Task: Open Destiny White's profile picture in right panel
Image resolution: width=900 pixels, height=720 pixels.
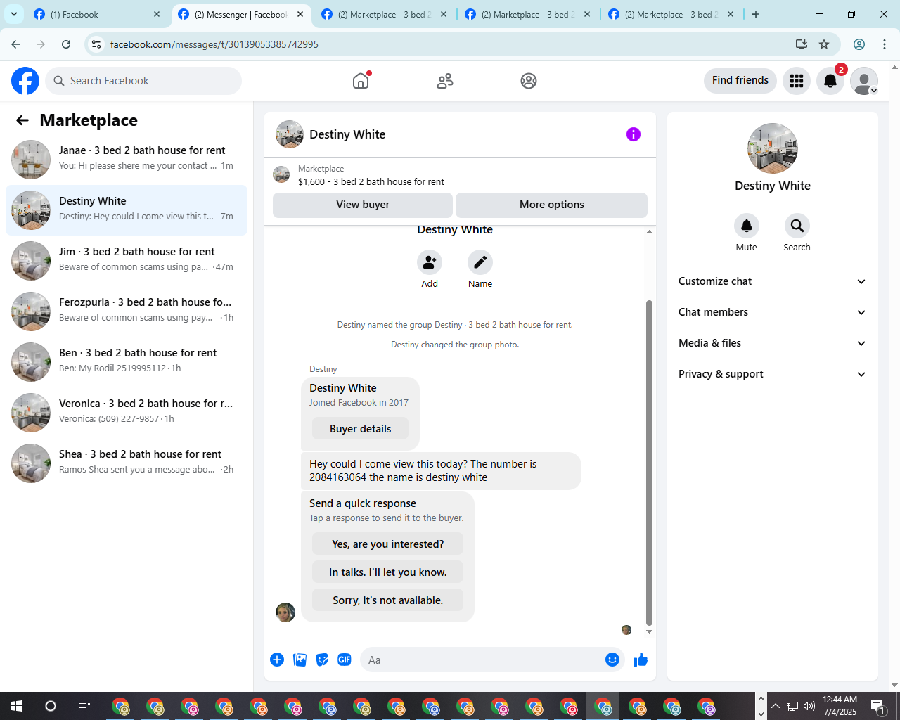Action: tap(773, 148)
